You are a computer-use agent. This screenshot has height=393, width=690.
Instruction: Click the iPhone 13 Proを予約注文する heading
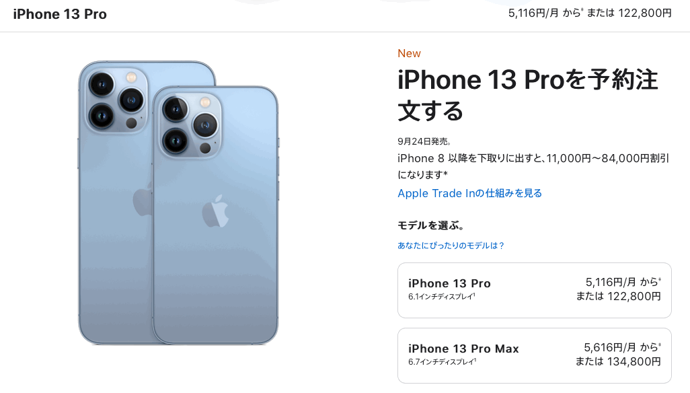[528, 95]
